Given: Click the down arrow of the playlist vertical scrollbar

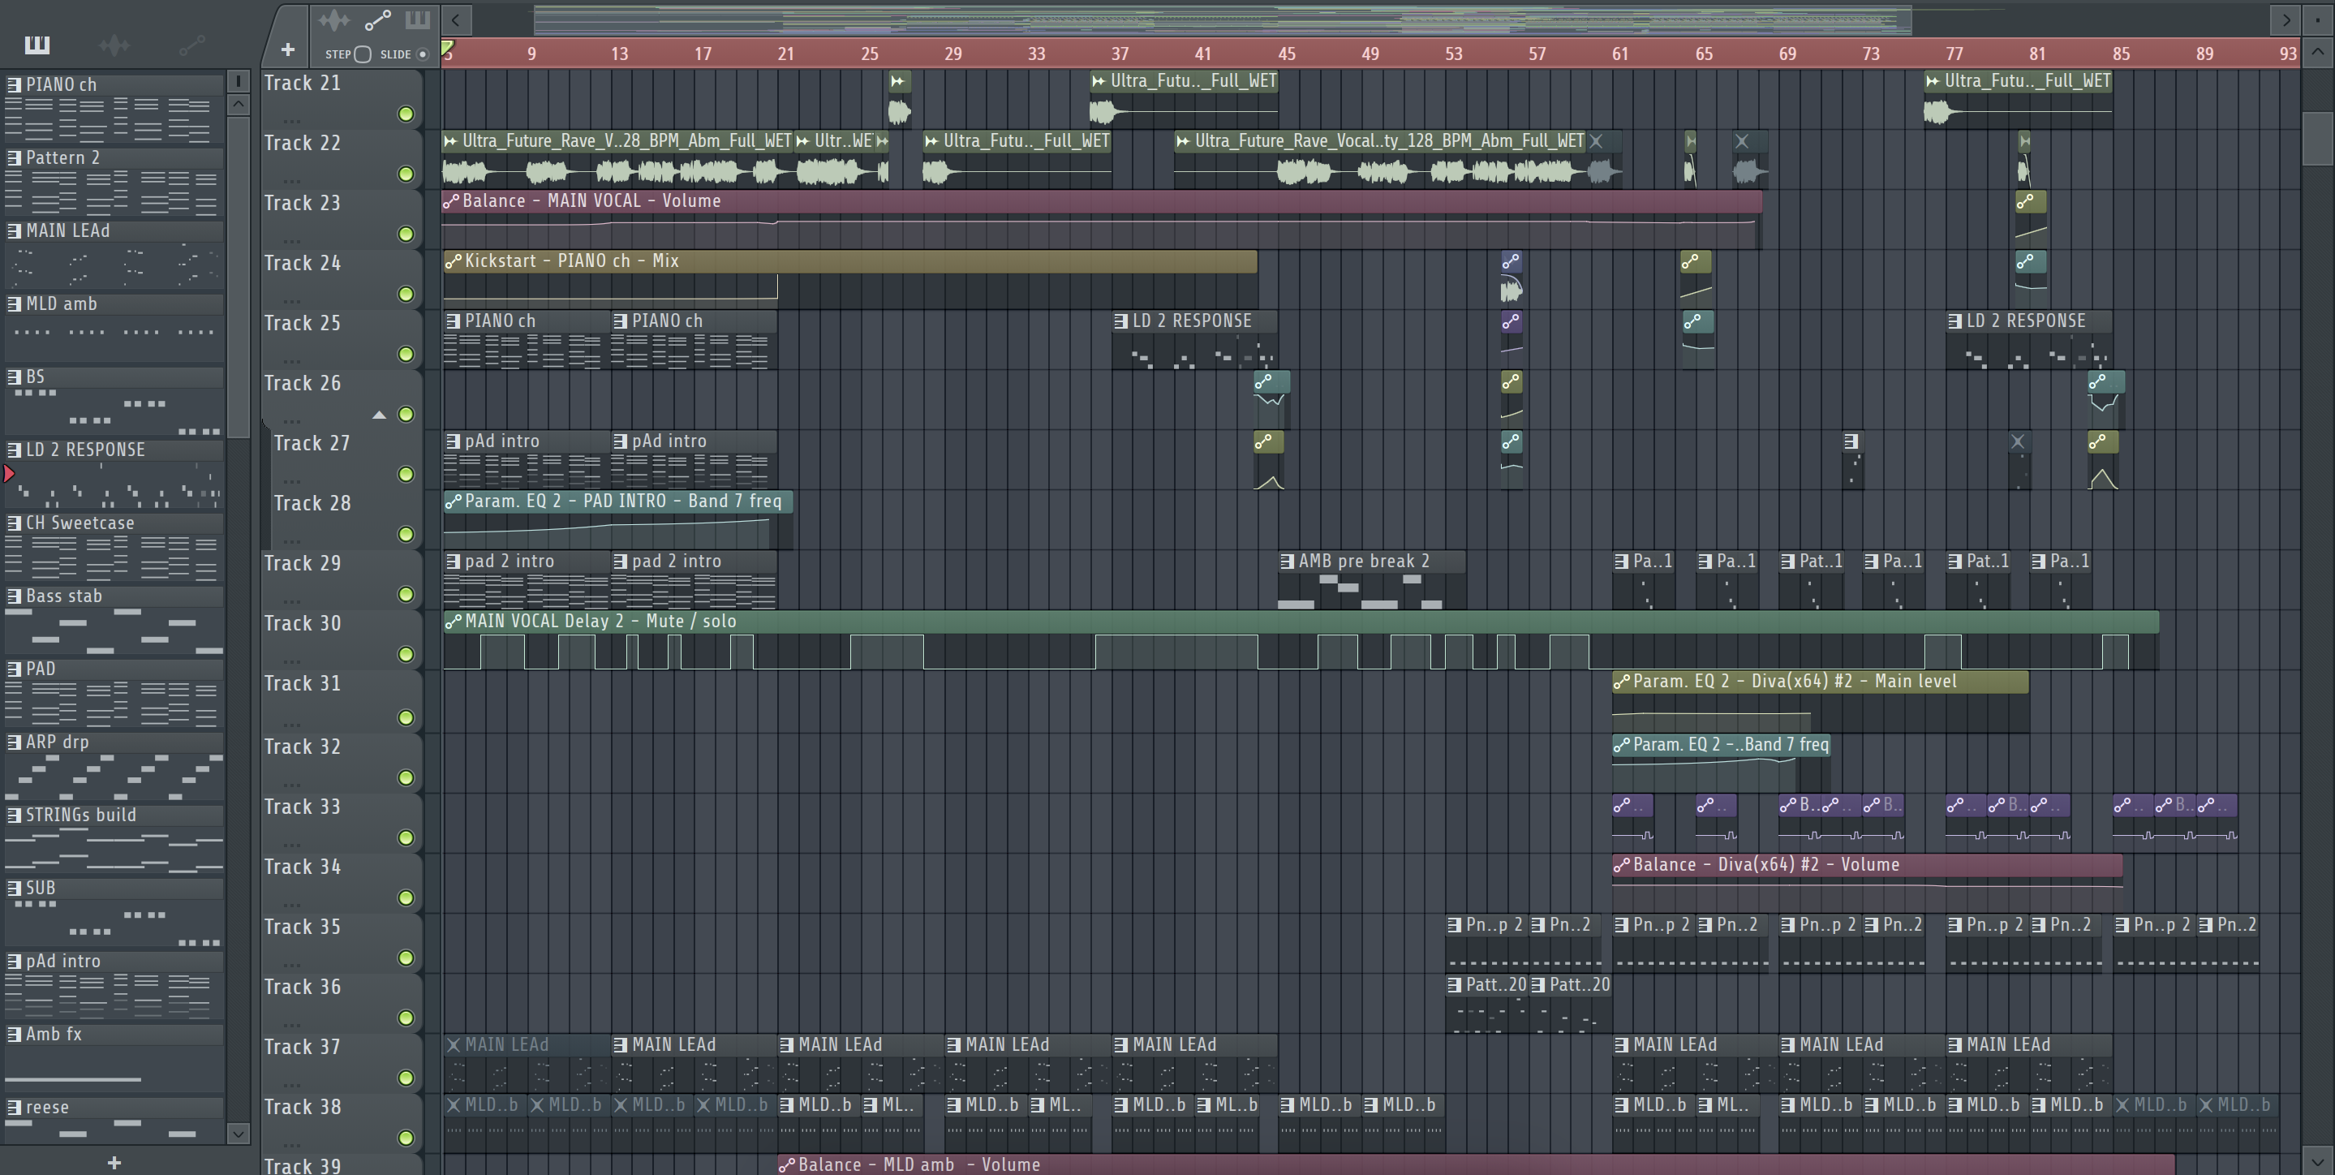Looking at the screenshot, I should click(x=2318, y=1160).
